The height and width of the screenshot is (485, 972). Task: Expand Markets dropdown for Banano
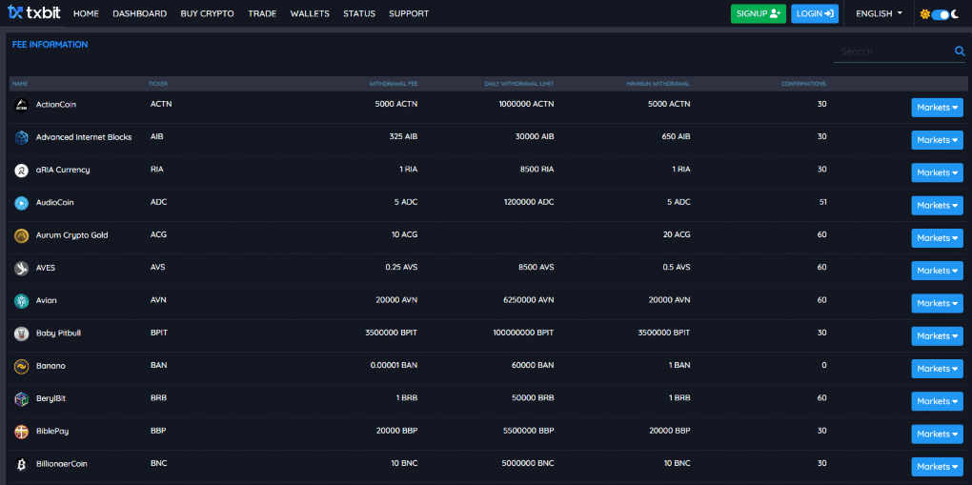click(937, 369)
